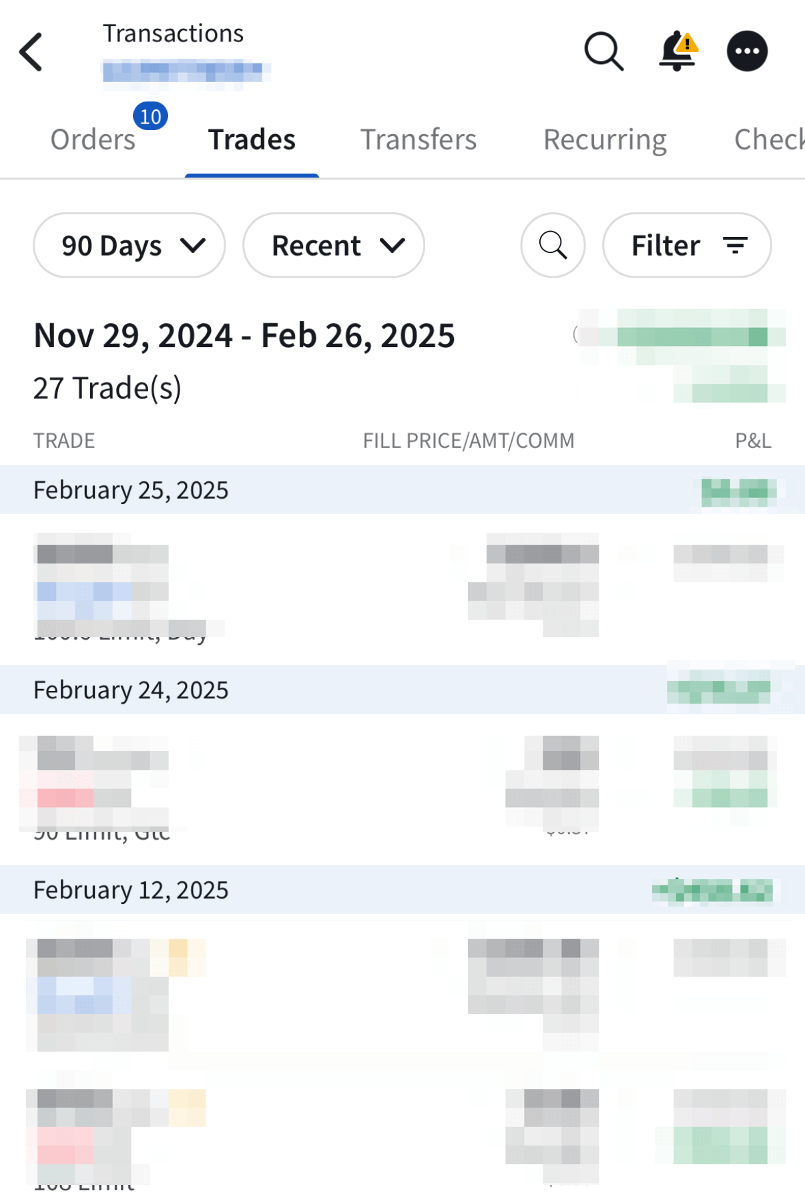Open the partially visible Checks tab

768,140
